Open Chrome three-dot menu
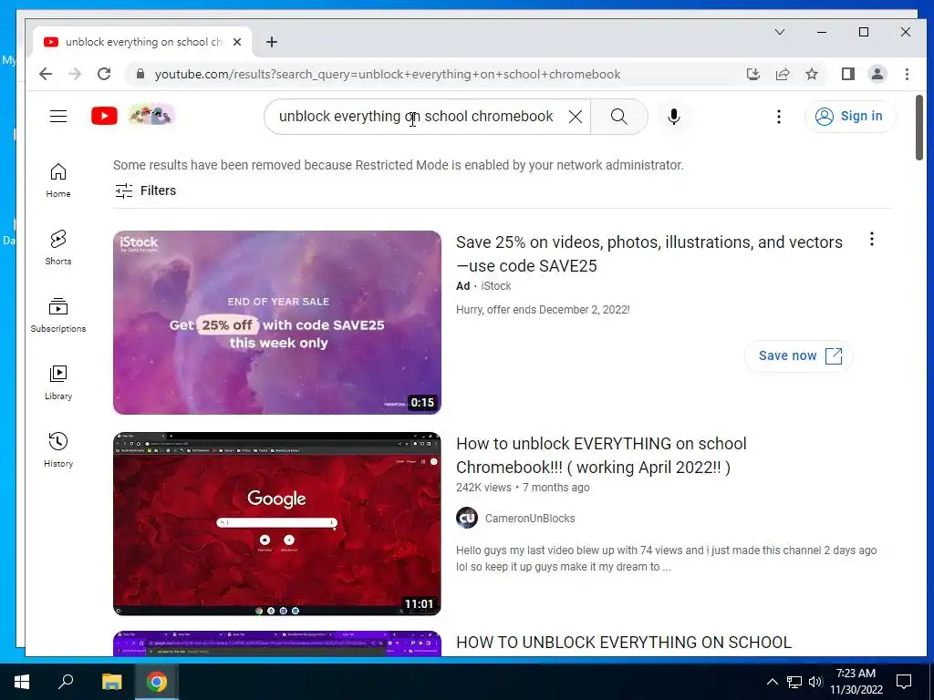The width and height of the screenshot is (934, 700). point(907,74)
